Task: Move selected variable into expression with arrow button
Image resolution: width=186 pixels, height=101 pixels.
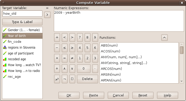Action: coord(47,15)
